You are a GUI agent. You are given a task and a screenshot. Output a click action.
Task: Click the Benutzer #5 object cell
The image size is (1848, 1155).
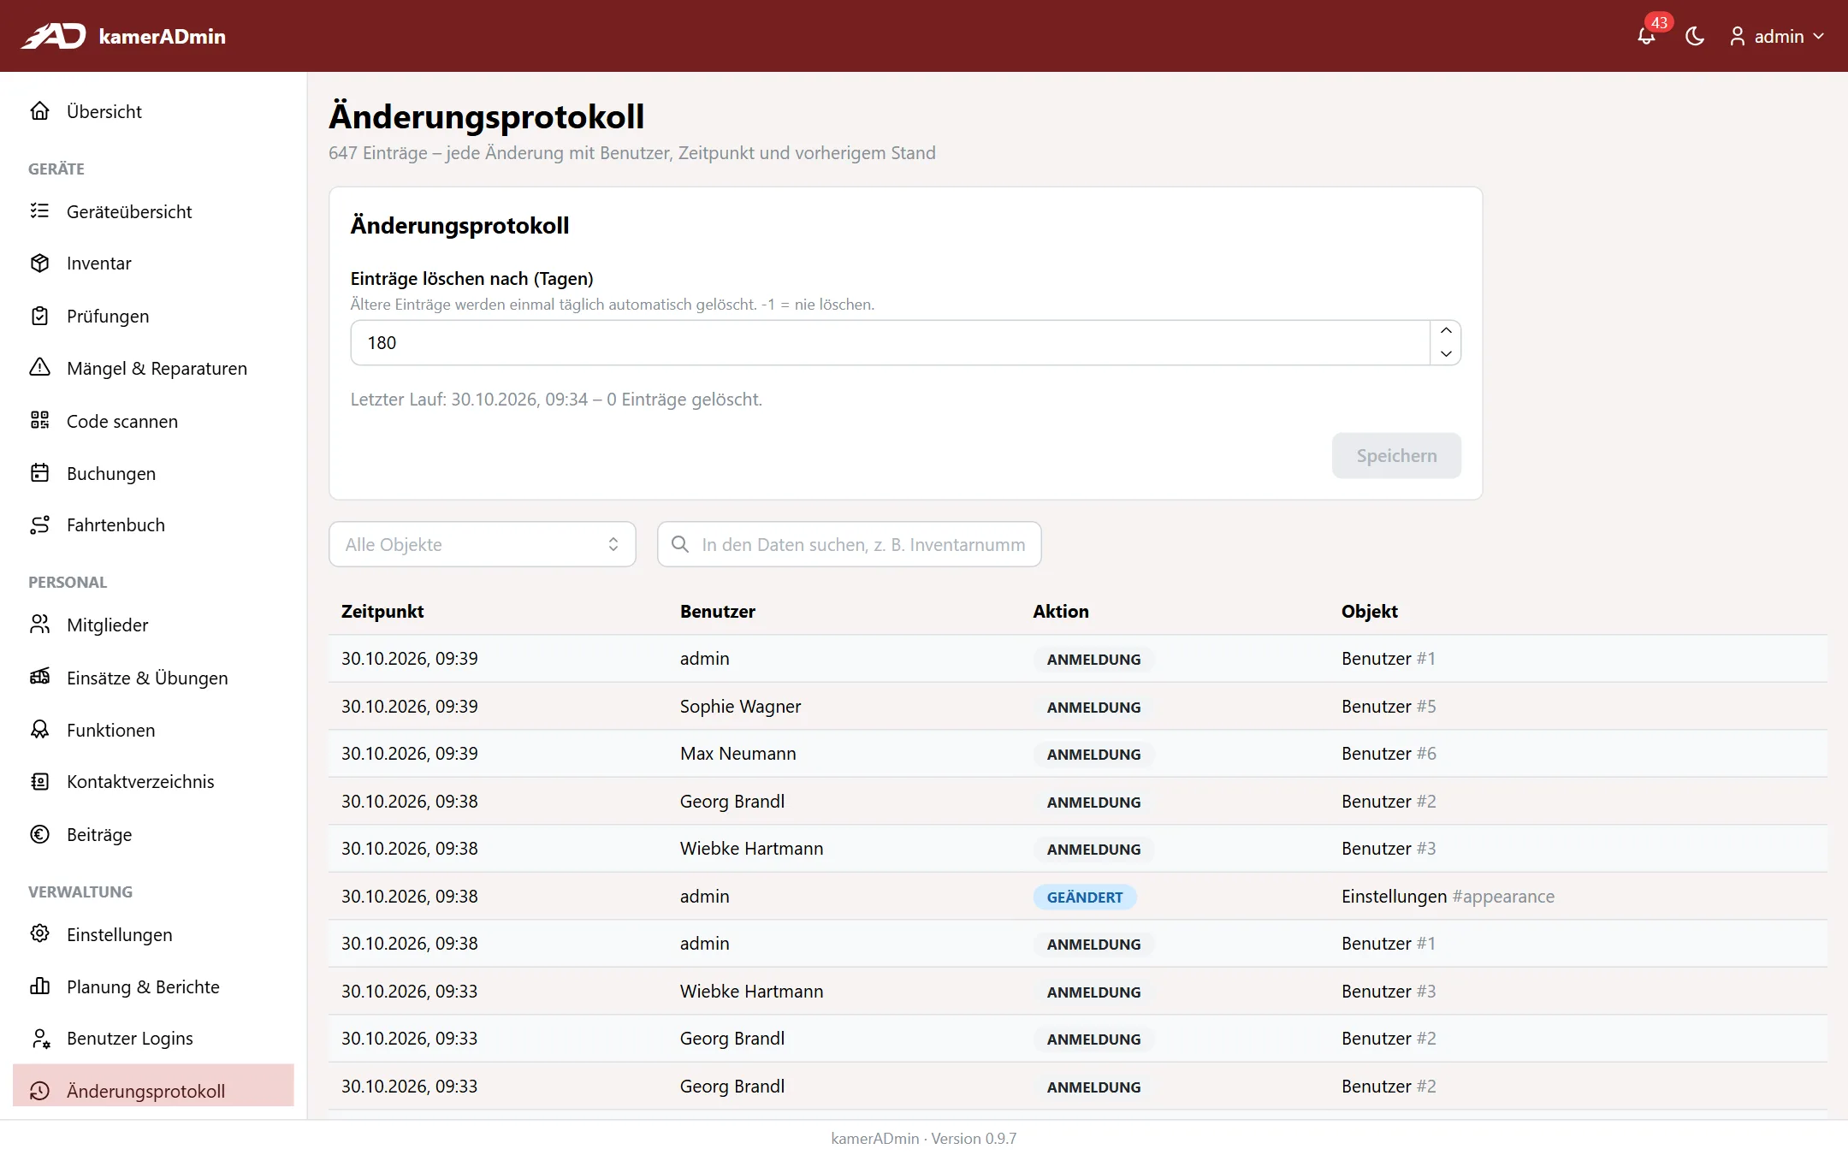(x=1389, y=706)
